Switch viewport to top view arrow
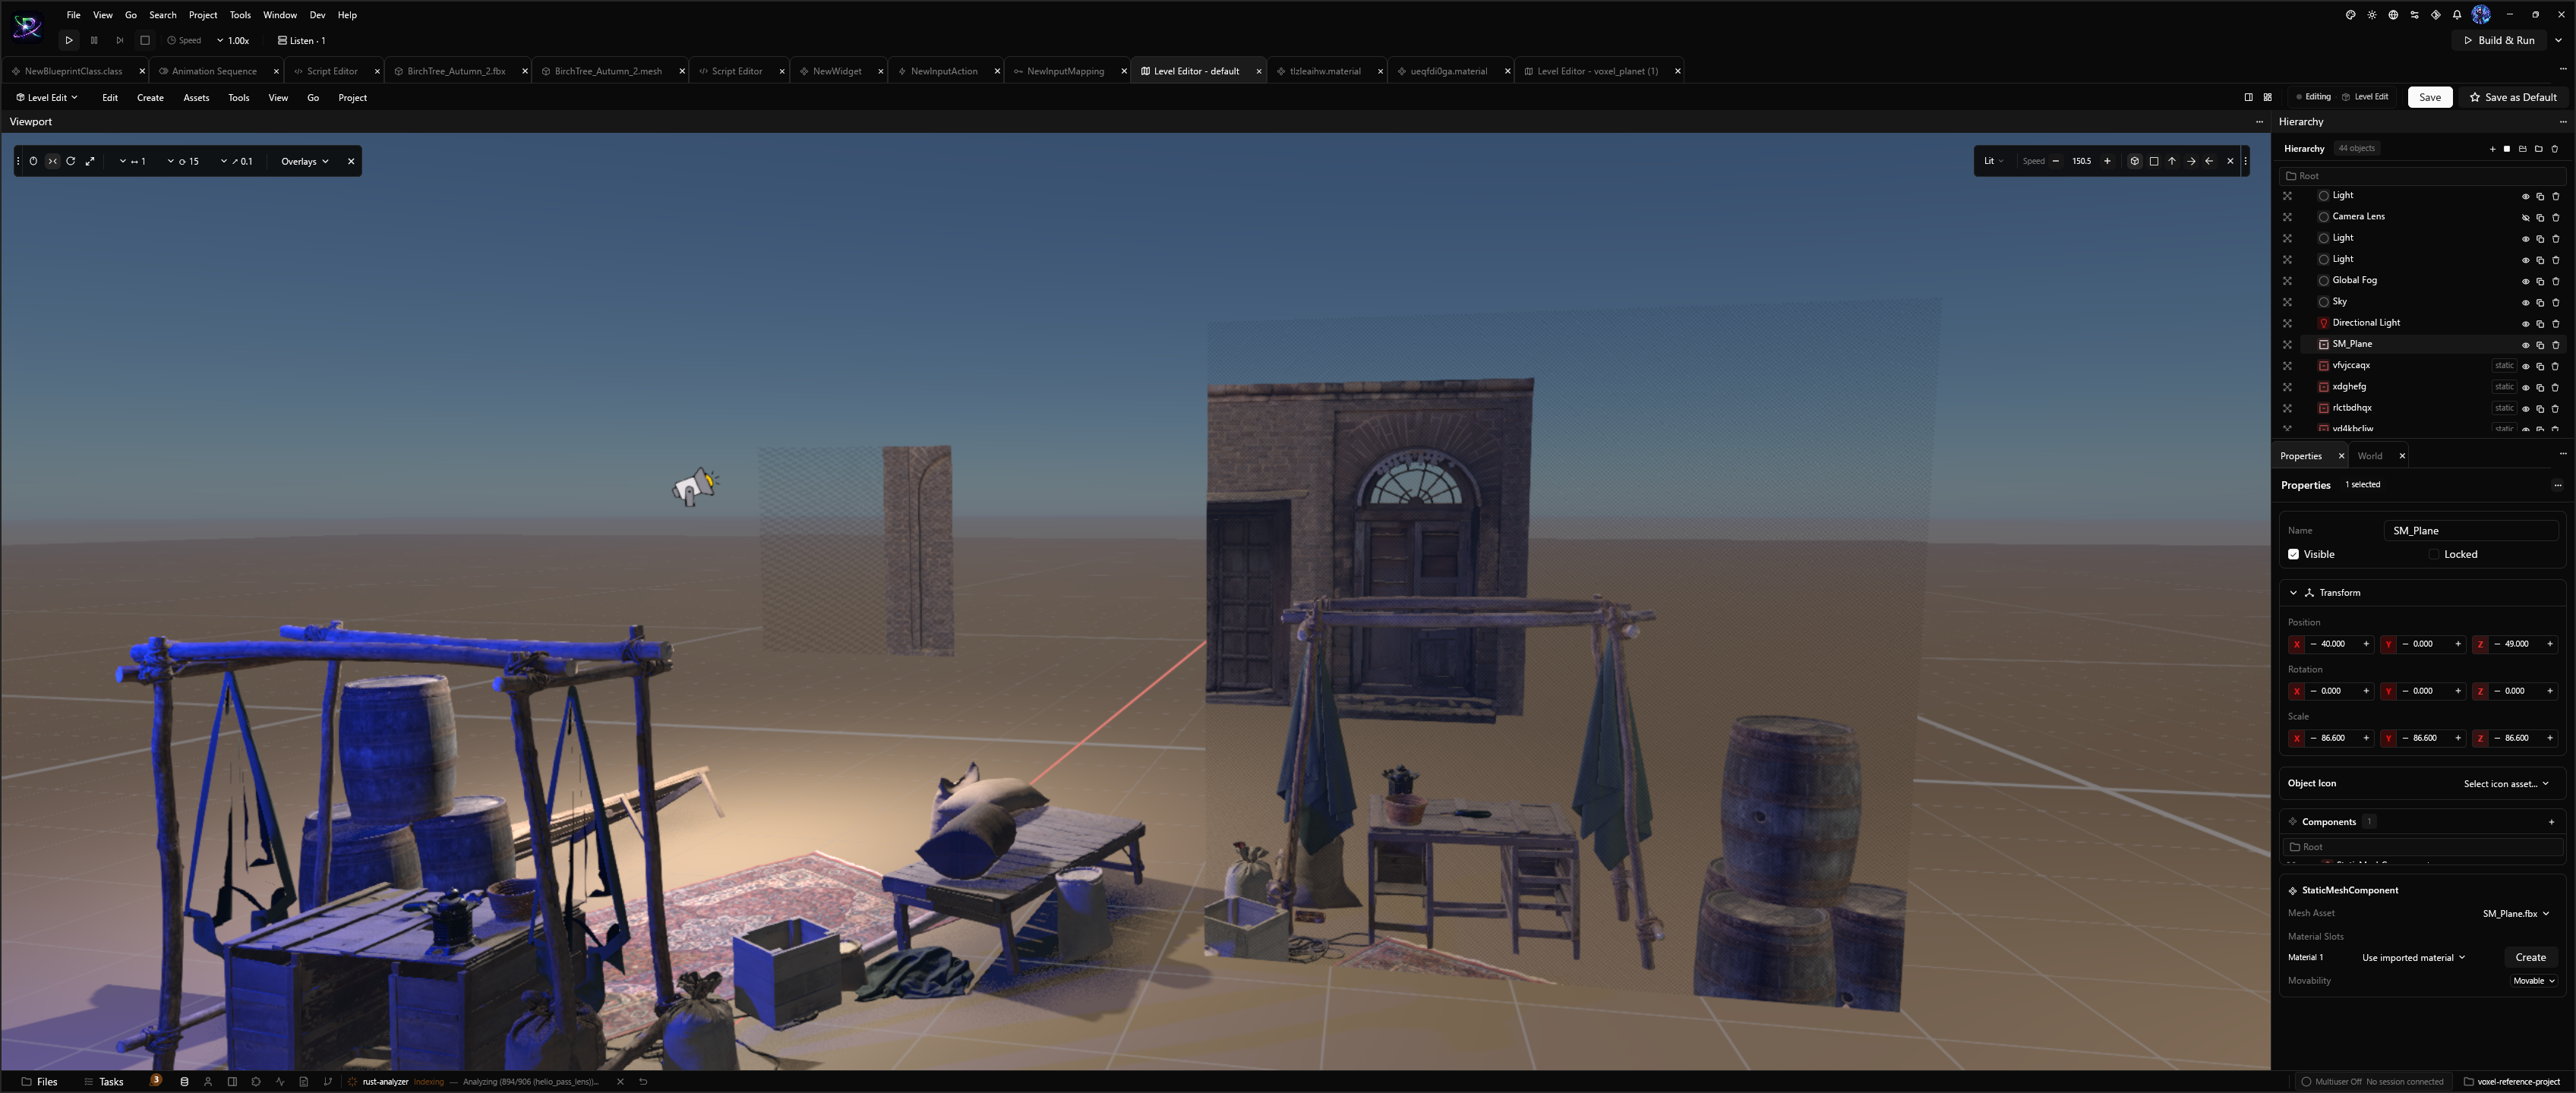The width and height of the screenshot is (2576, 1093). tap(2172, 161)
